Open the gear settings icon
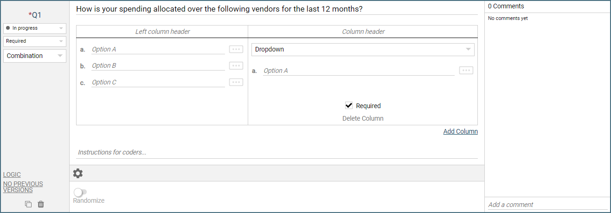 78,174
